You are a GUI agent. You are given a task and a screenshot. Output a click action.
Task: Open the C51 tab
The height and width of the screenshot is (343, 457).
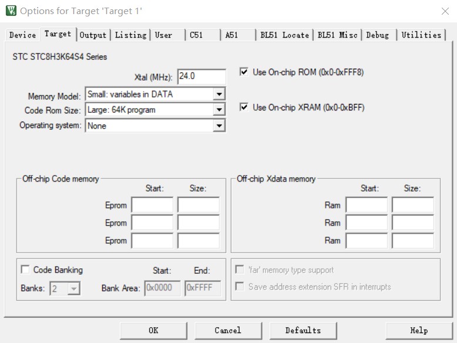(196, 35)
